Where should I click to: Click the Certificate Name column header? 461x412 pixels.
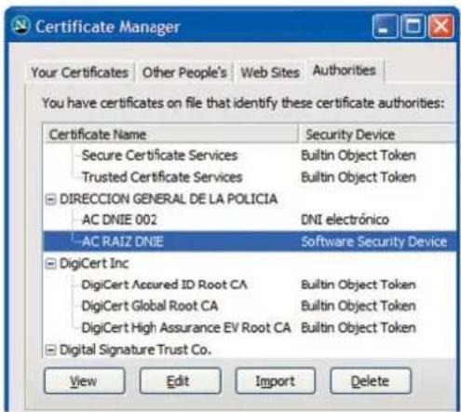click(x=170, y=134)
